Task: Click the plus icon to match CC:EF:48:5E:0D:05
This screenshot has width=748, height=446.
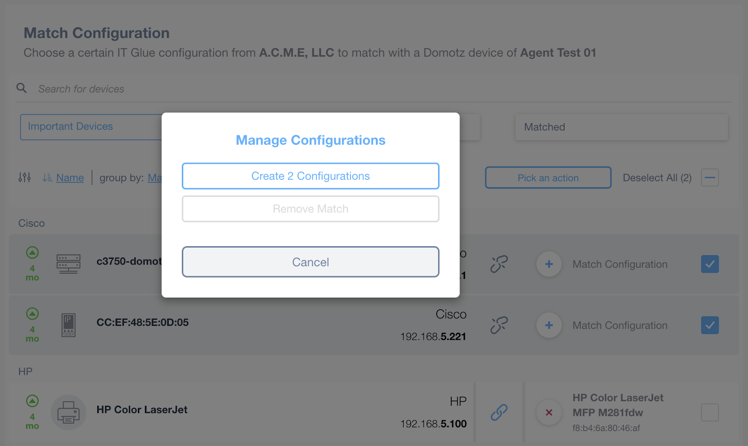Action: (x=548, y=325)
